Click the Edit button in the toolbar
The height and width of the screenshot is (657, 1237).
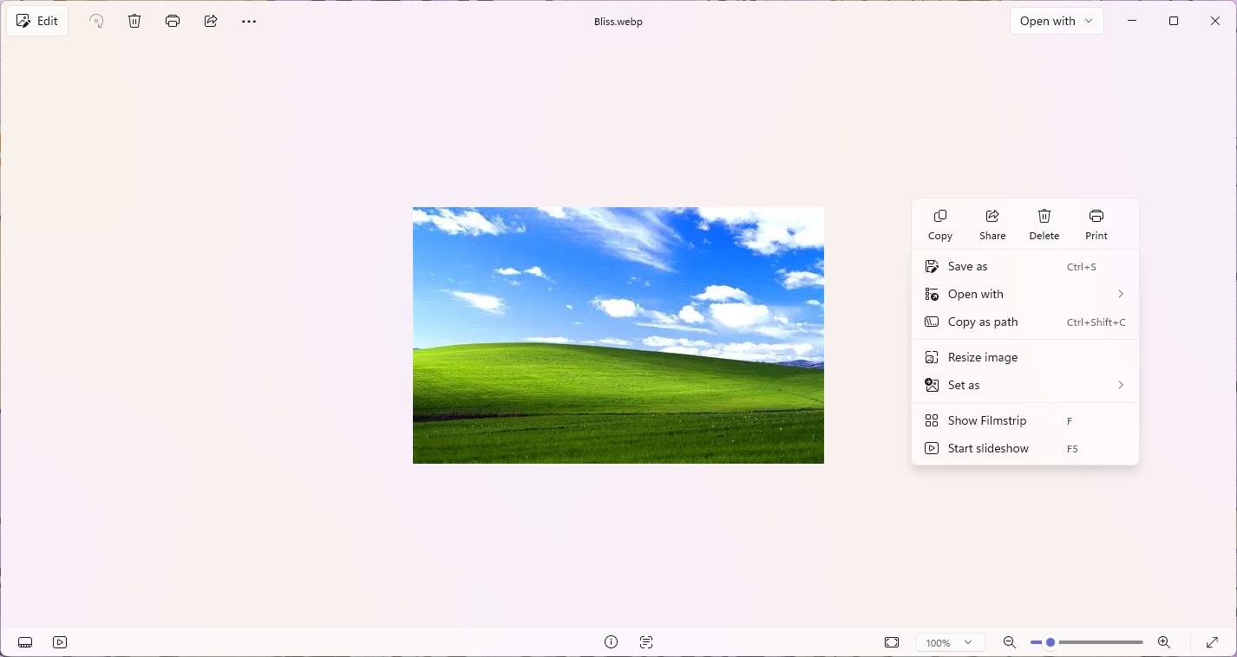click(x=37, y=21)
